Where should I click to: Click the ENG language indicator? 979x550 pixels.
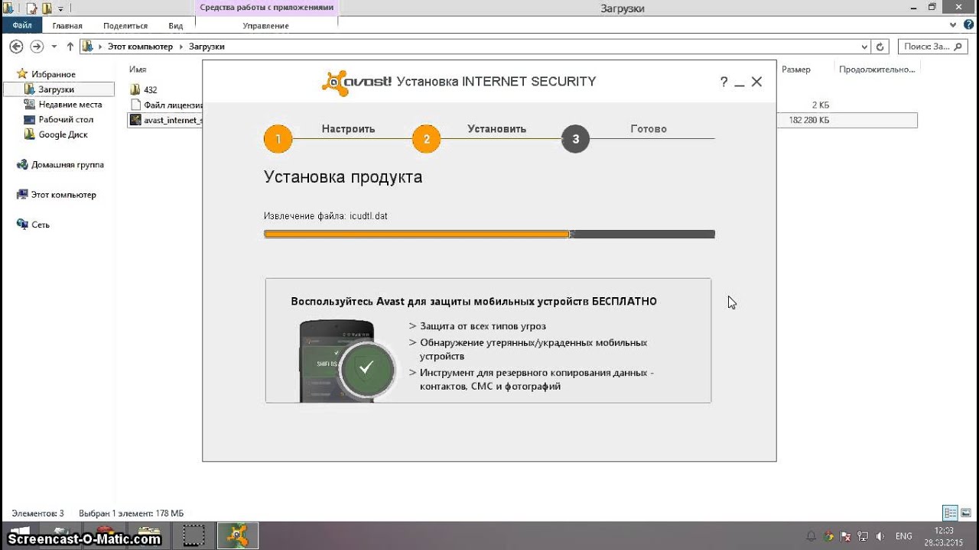tap(904, 536)
